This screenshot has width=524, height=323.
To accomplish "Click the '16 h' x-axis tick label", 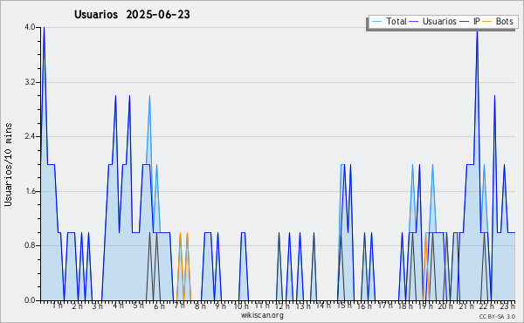I will [364, 306].
